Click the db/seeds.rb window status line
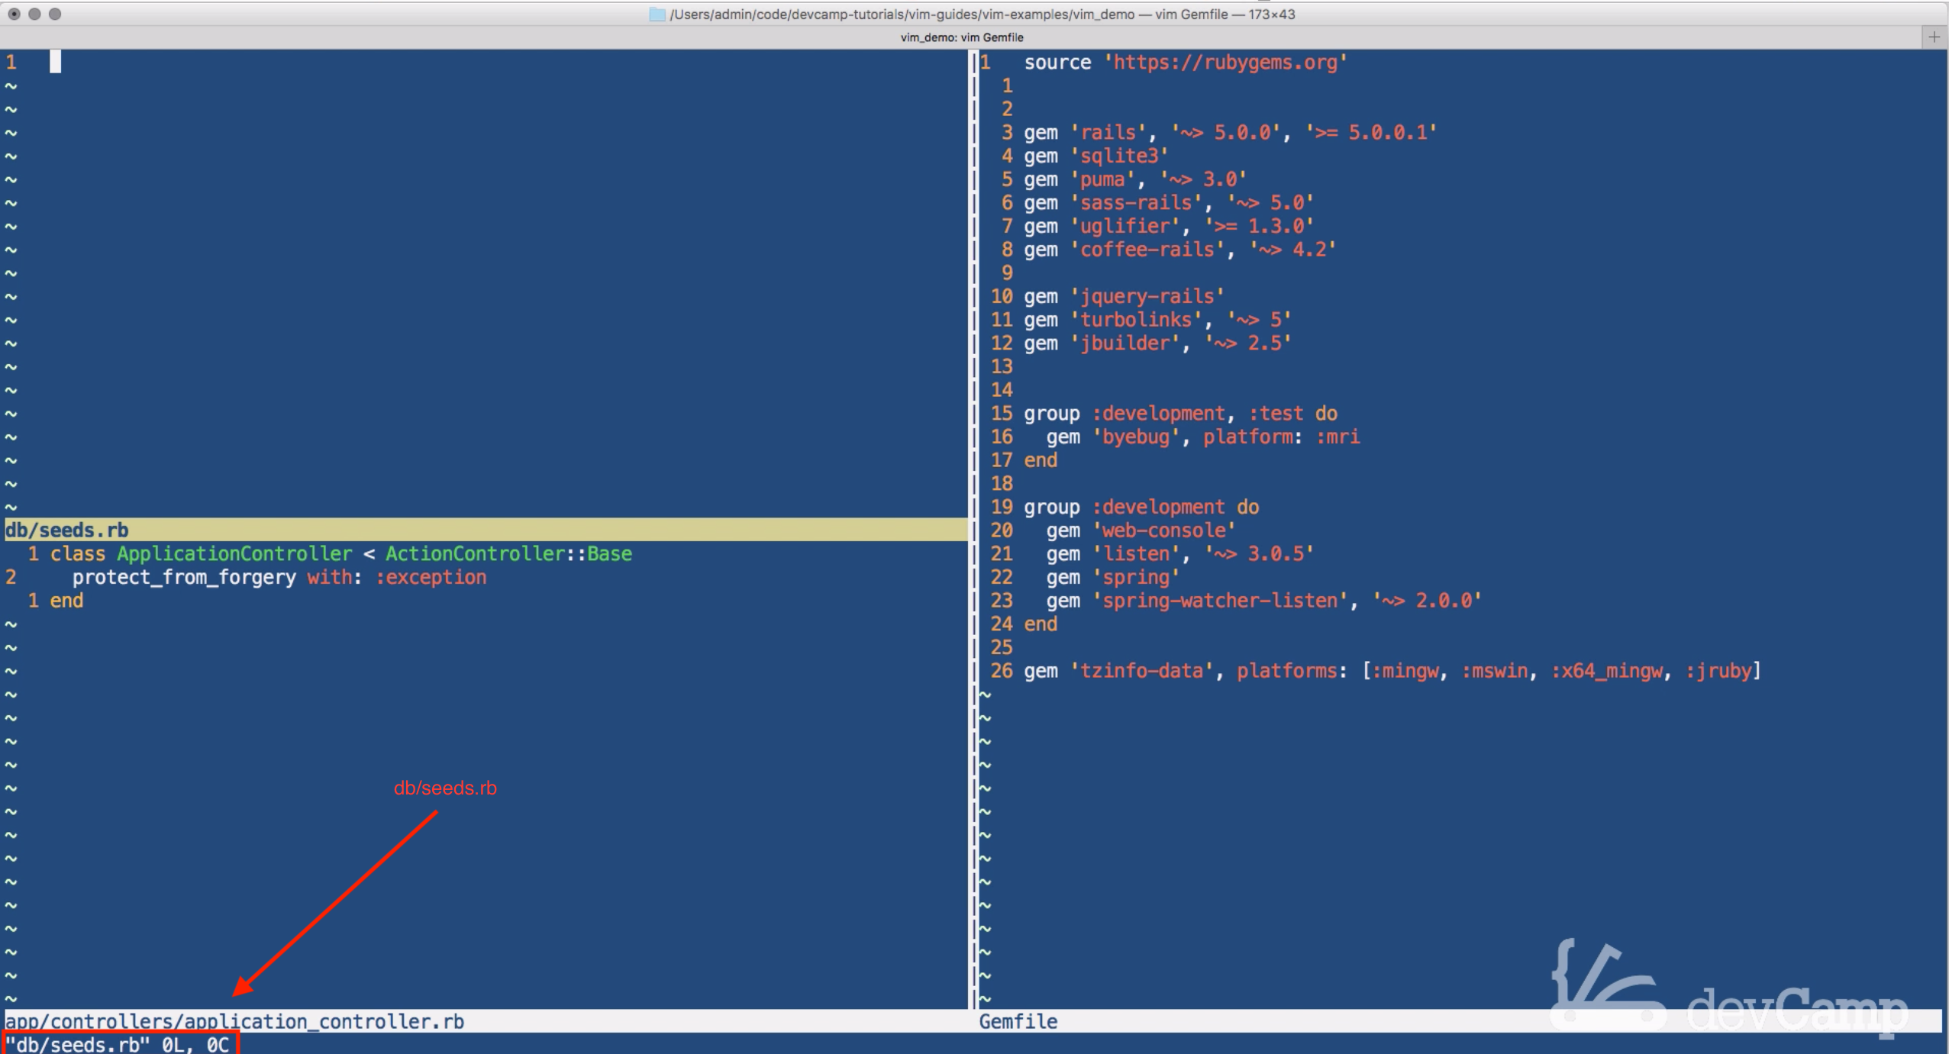This screenshot has width=1949, height=1054. click(67, 530)
